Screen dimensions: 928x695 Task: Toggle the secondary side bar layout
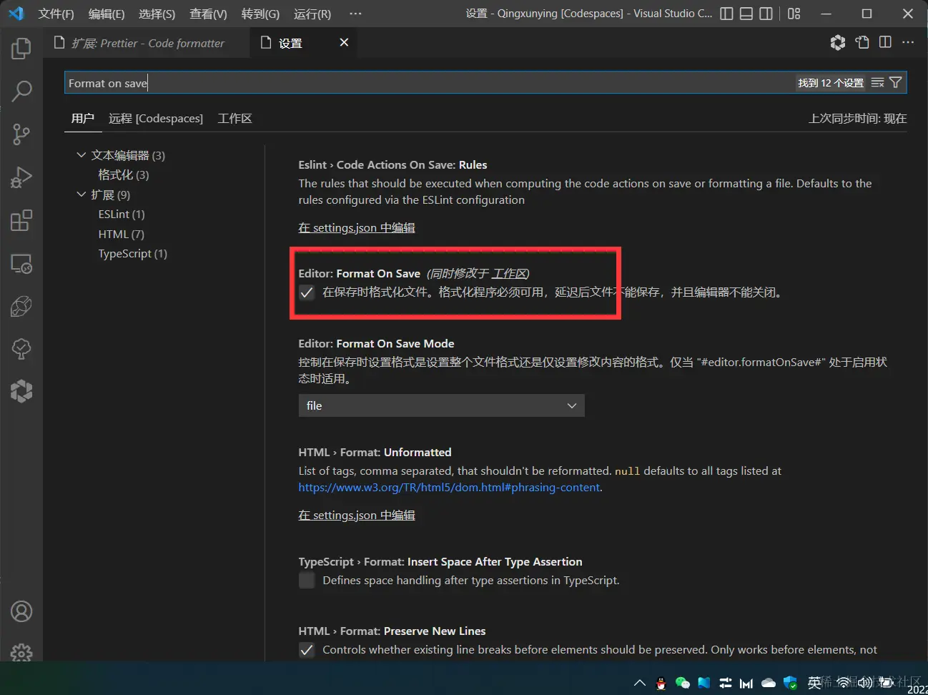766,14
